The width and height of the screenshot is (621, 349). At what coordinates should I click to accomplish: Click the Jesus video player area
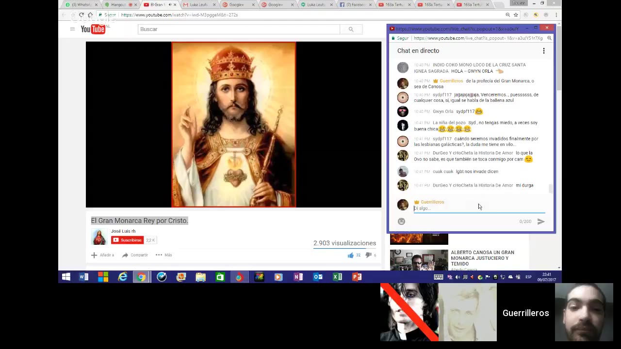[233, 125]
